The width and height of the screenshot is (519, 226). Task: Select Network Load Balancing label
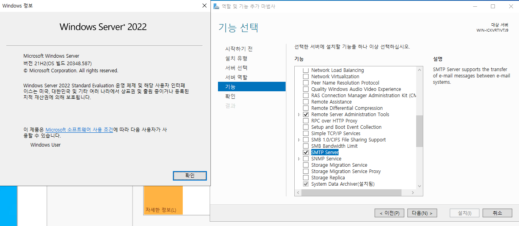tap(337, 70)
